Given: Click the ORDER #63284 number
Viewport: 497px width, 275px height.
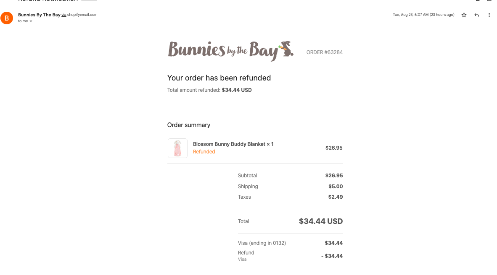Looking at the screenshot, I should [x=325, y=52].
